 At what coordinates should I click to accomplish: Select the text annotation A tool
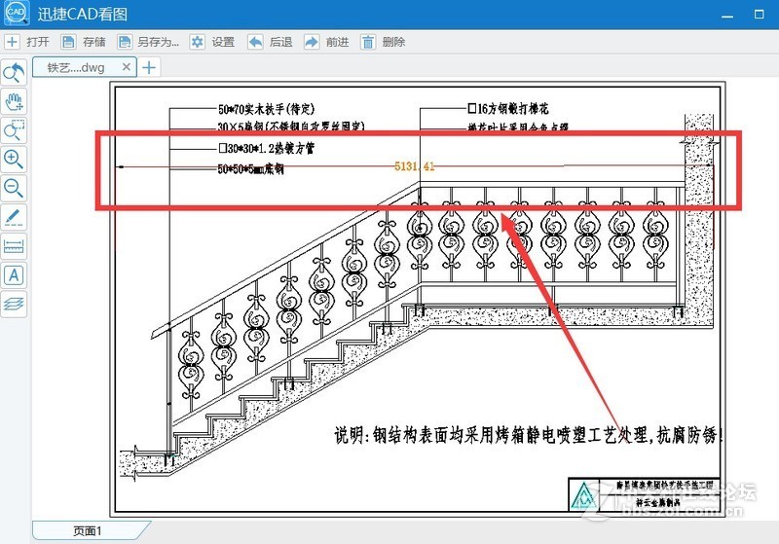tap(14, 275)
